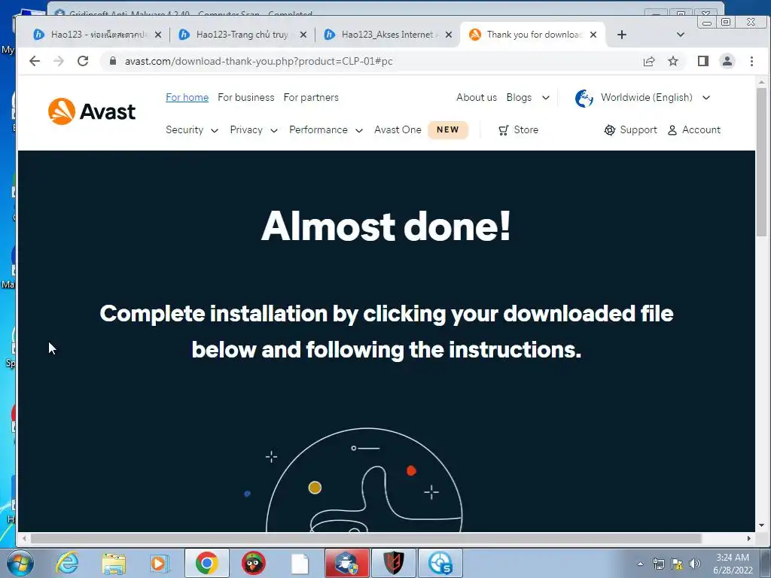Open the dark red-shield app in taskbar
This screenshot has width=771, height=578.
pyautogui.click(x=393, y=563)
